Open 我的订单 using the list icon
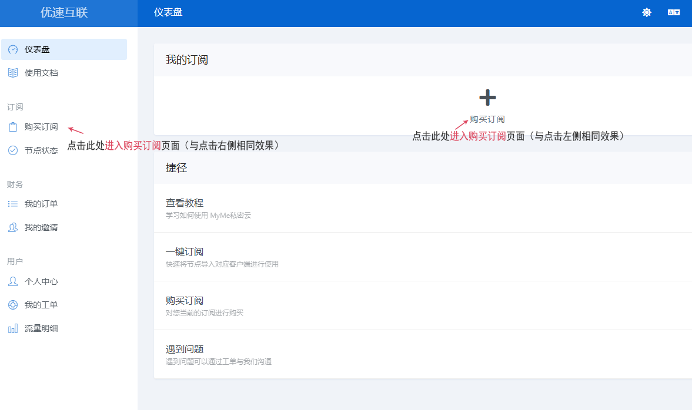This screenshot has height=410, width=692. click(13, 204)
